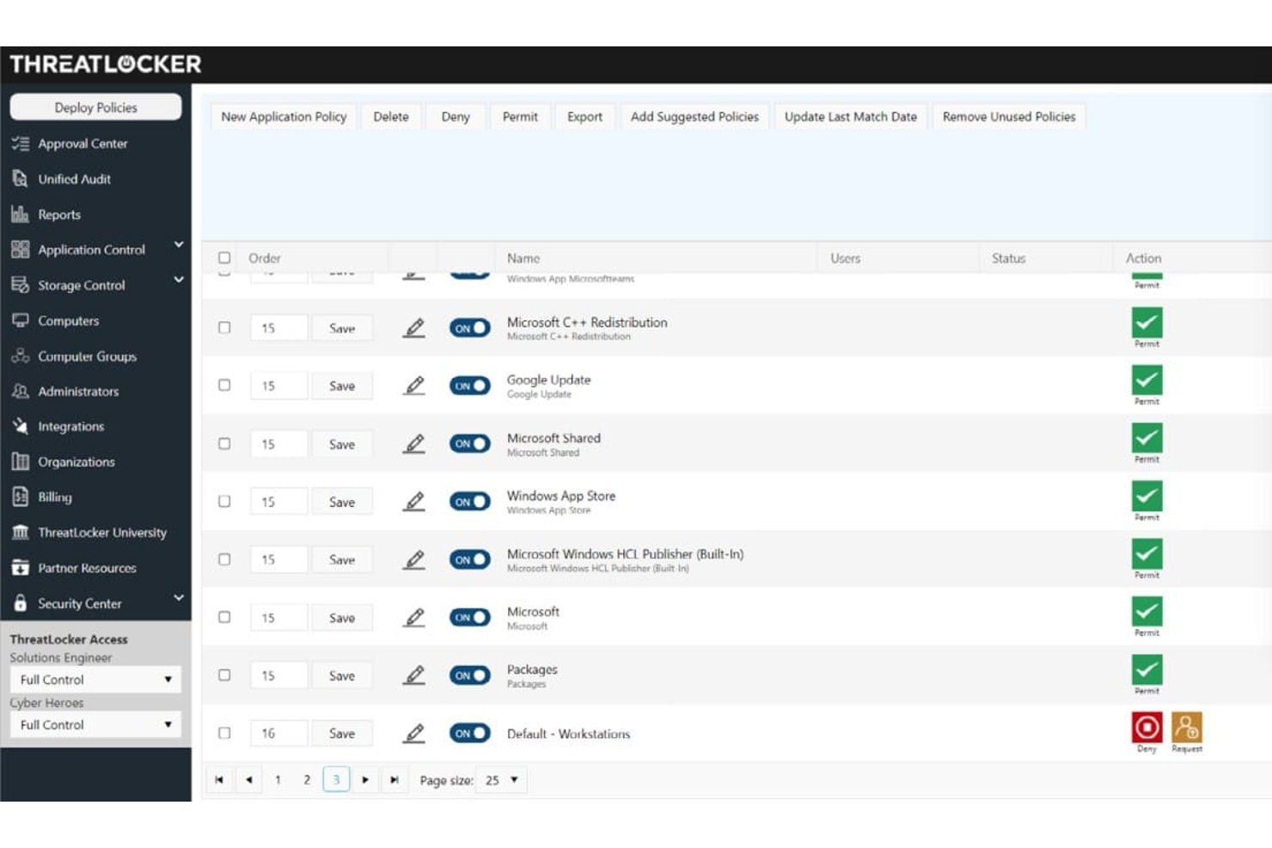Click Add Suggested Policies button
1272x848 pixels.
[x=694, y=117]
